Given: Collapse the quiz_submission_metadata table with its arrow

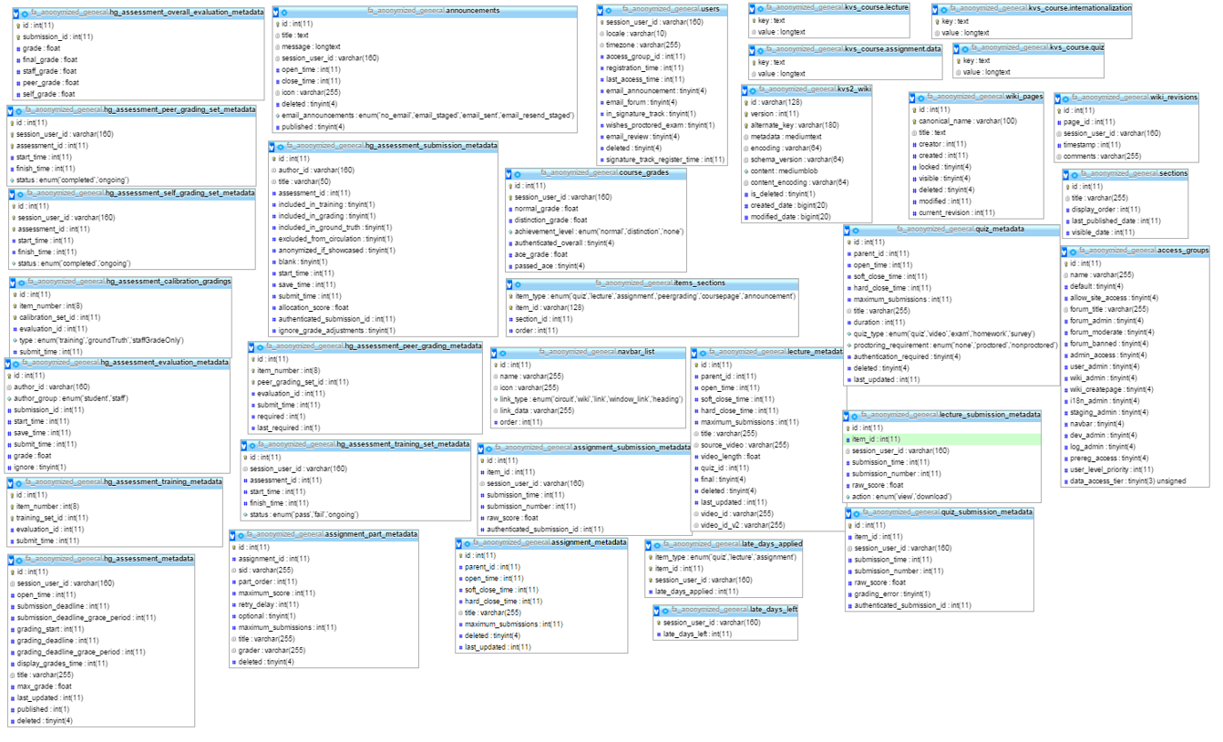Looking at the screenshot, I should coord(848,514).
